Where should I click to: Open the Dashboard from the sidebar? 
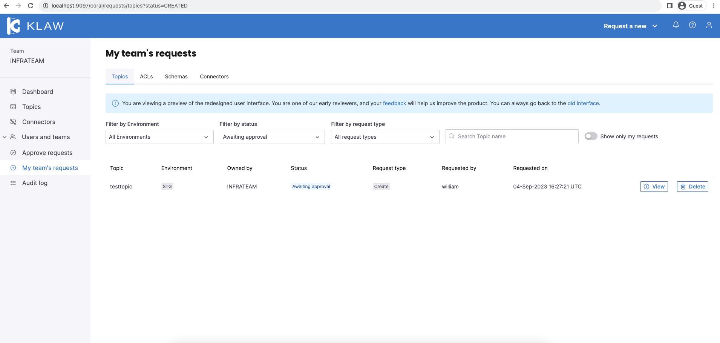point(37,92)
